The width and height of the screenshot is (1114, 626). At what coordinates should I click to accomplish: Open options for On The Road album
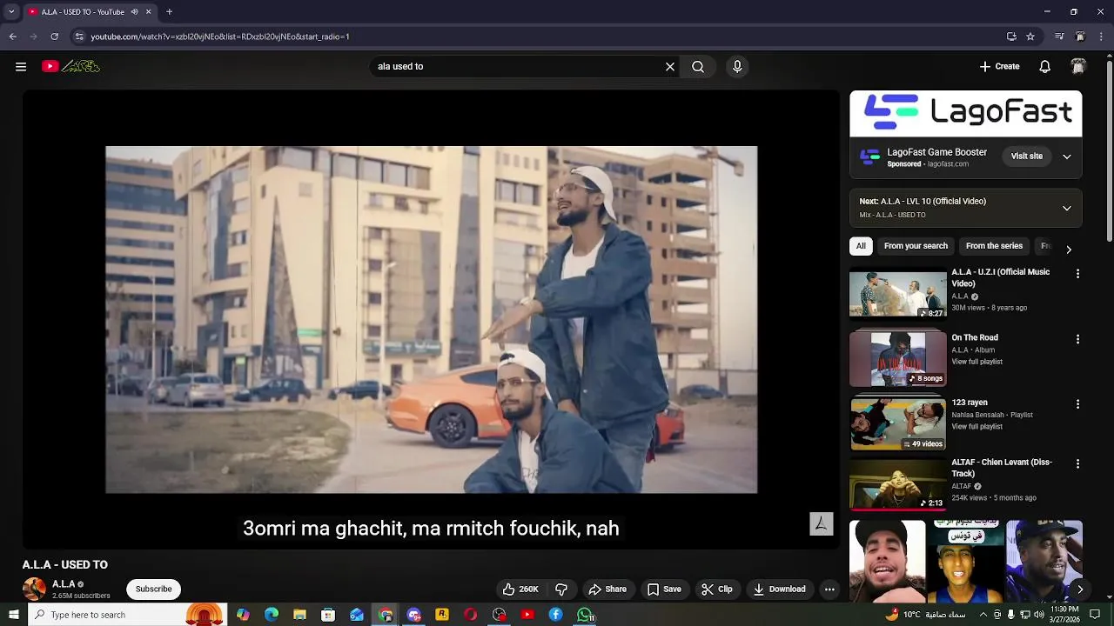click(x=1077, y=339)
